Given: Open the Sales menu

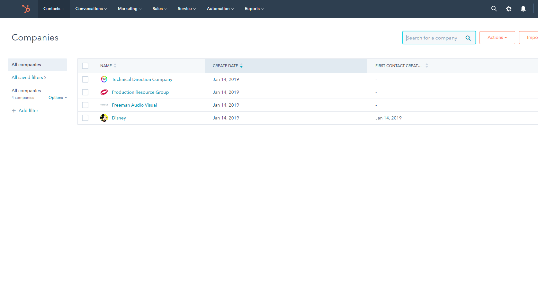Looking at the screenshot, I should point(159,9).
